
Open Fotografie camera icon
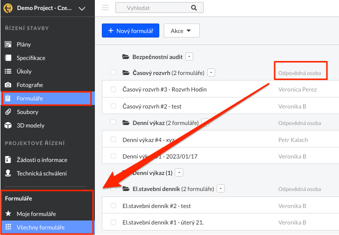point(8,85)
